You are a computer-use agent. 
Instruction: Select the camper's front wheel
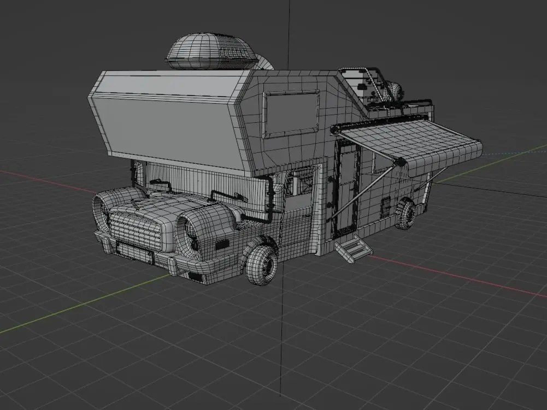click(262, 264)
